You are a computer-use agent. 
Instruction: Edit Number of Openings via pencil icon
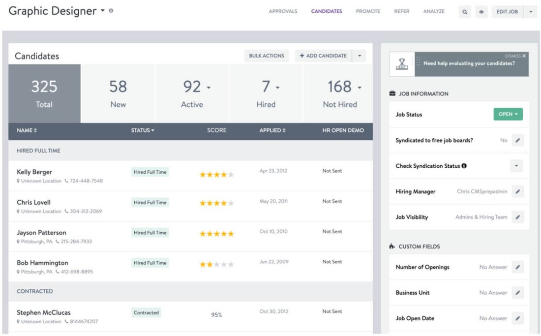point(518,267)
